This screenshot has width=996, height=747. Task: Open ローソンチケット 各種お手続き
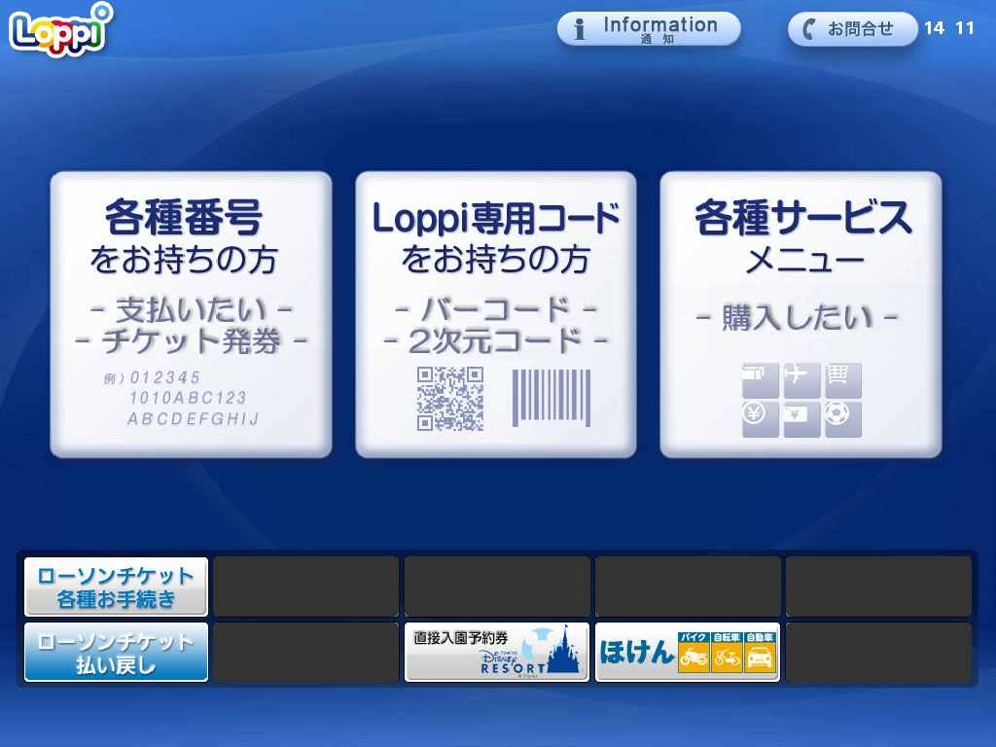(116, 587)
